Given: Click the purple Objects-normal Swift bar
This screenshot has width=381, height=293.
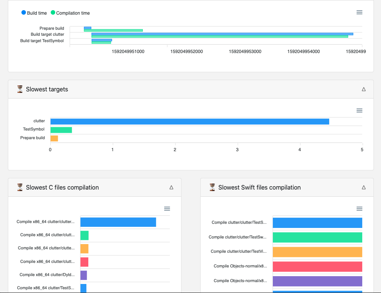Looking at the screenshot, I should pyautogui.click(x=317, y=281).
